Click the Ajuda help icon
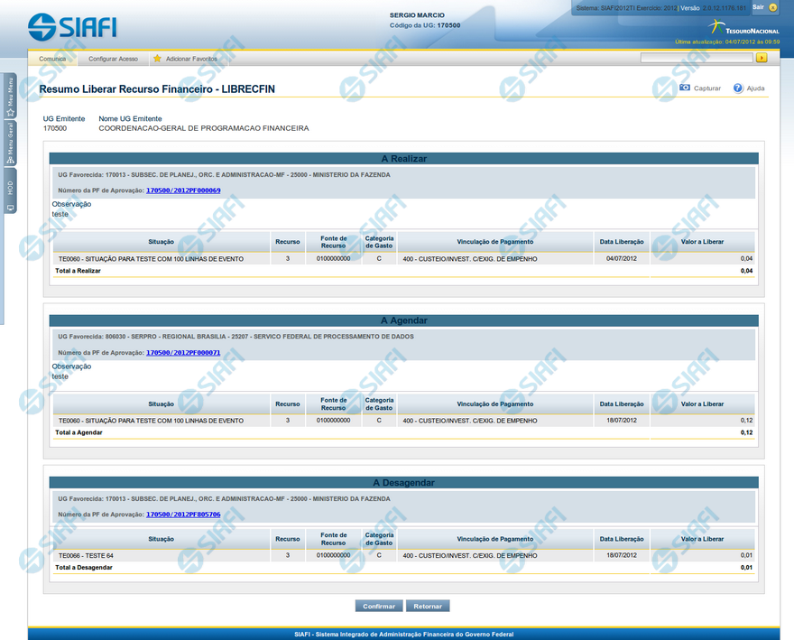The image size is (794, 640). click(738, 88)
